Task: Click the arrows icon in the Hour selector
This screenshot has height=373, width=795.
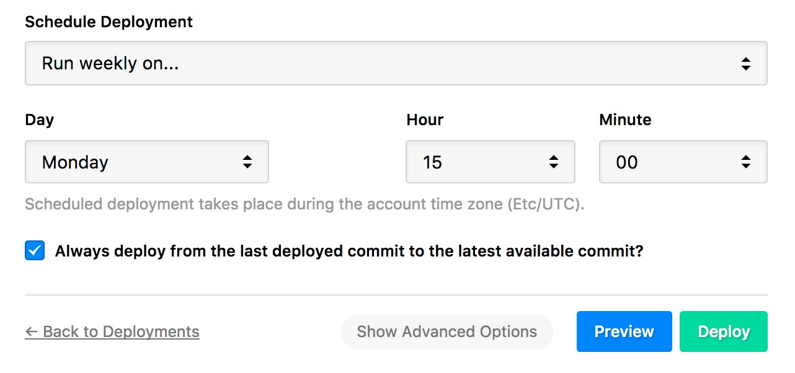Action: [x=554, y=162]
